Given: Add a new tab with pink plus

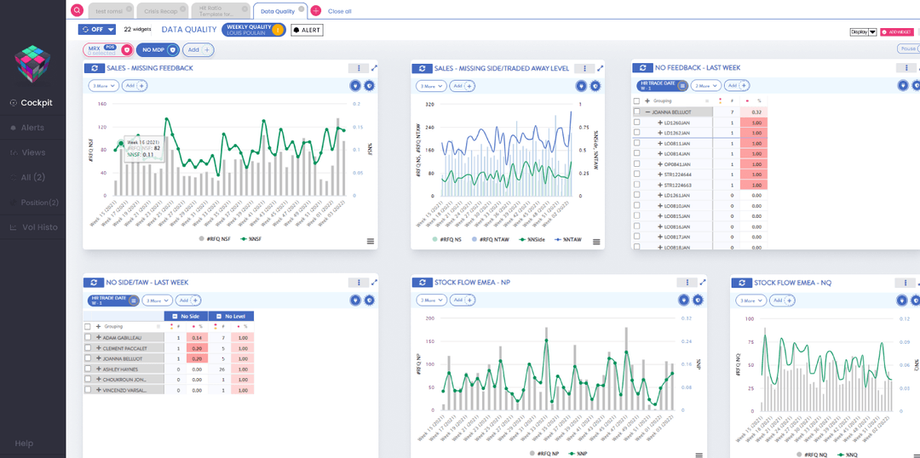Looking at the screenshot, I should (316, 10).
